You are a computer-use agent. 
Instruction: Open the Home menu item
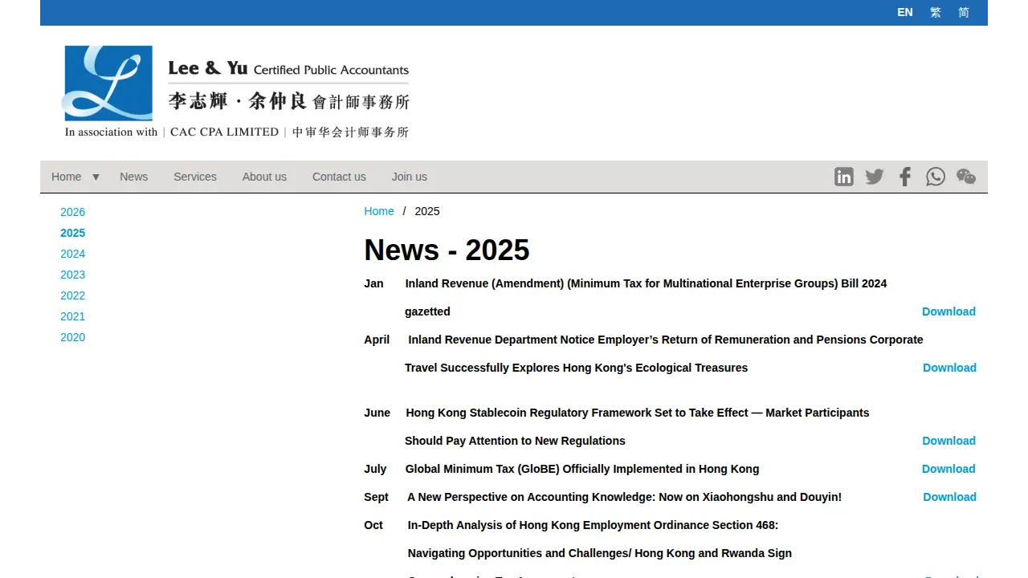tap(66, 177)
